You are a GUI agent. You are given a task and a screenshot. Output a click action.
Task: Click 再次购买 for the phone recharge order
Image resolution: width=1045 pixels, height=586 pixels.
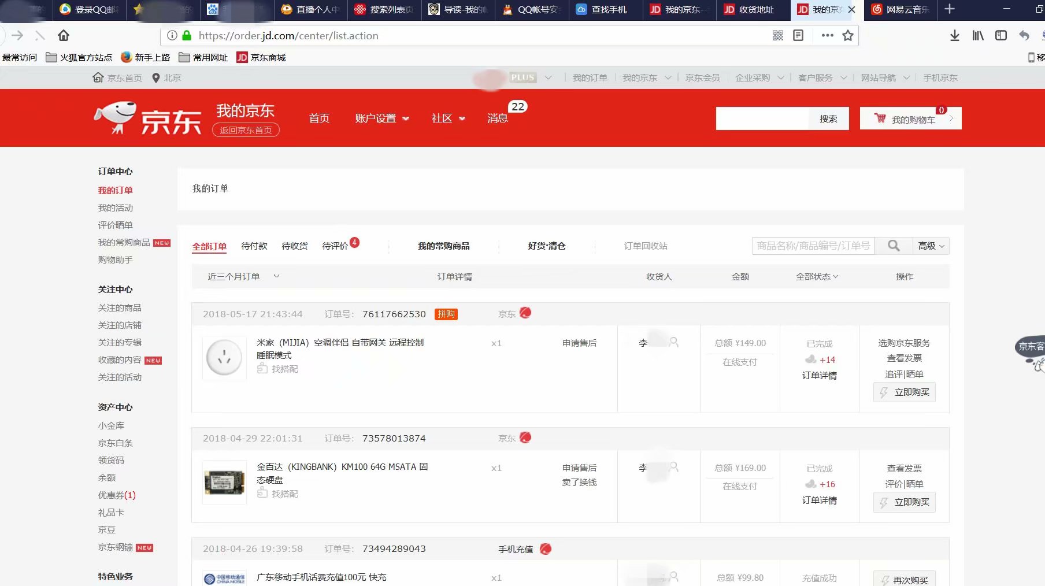905,579
